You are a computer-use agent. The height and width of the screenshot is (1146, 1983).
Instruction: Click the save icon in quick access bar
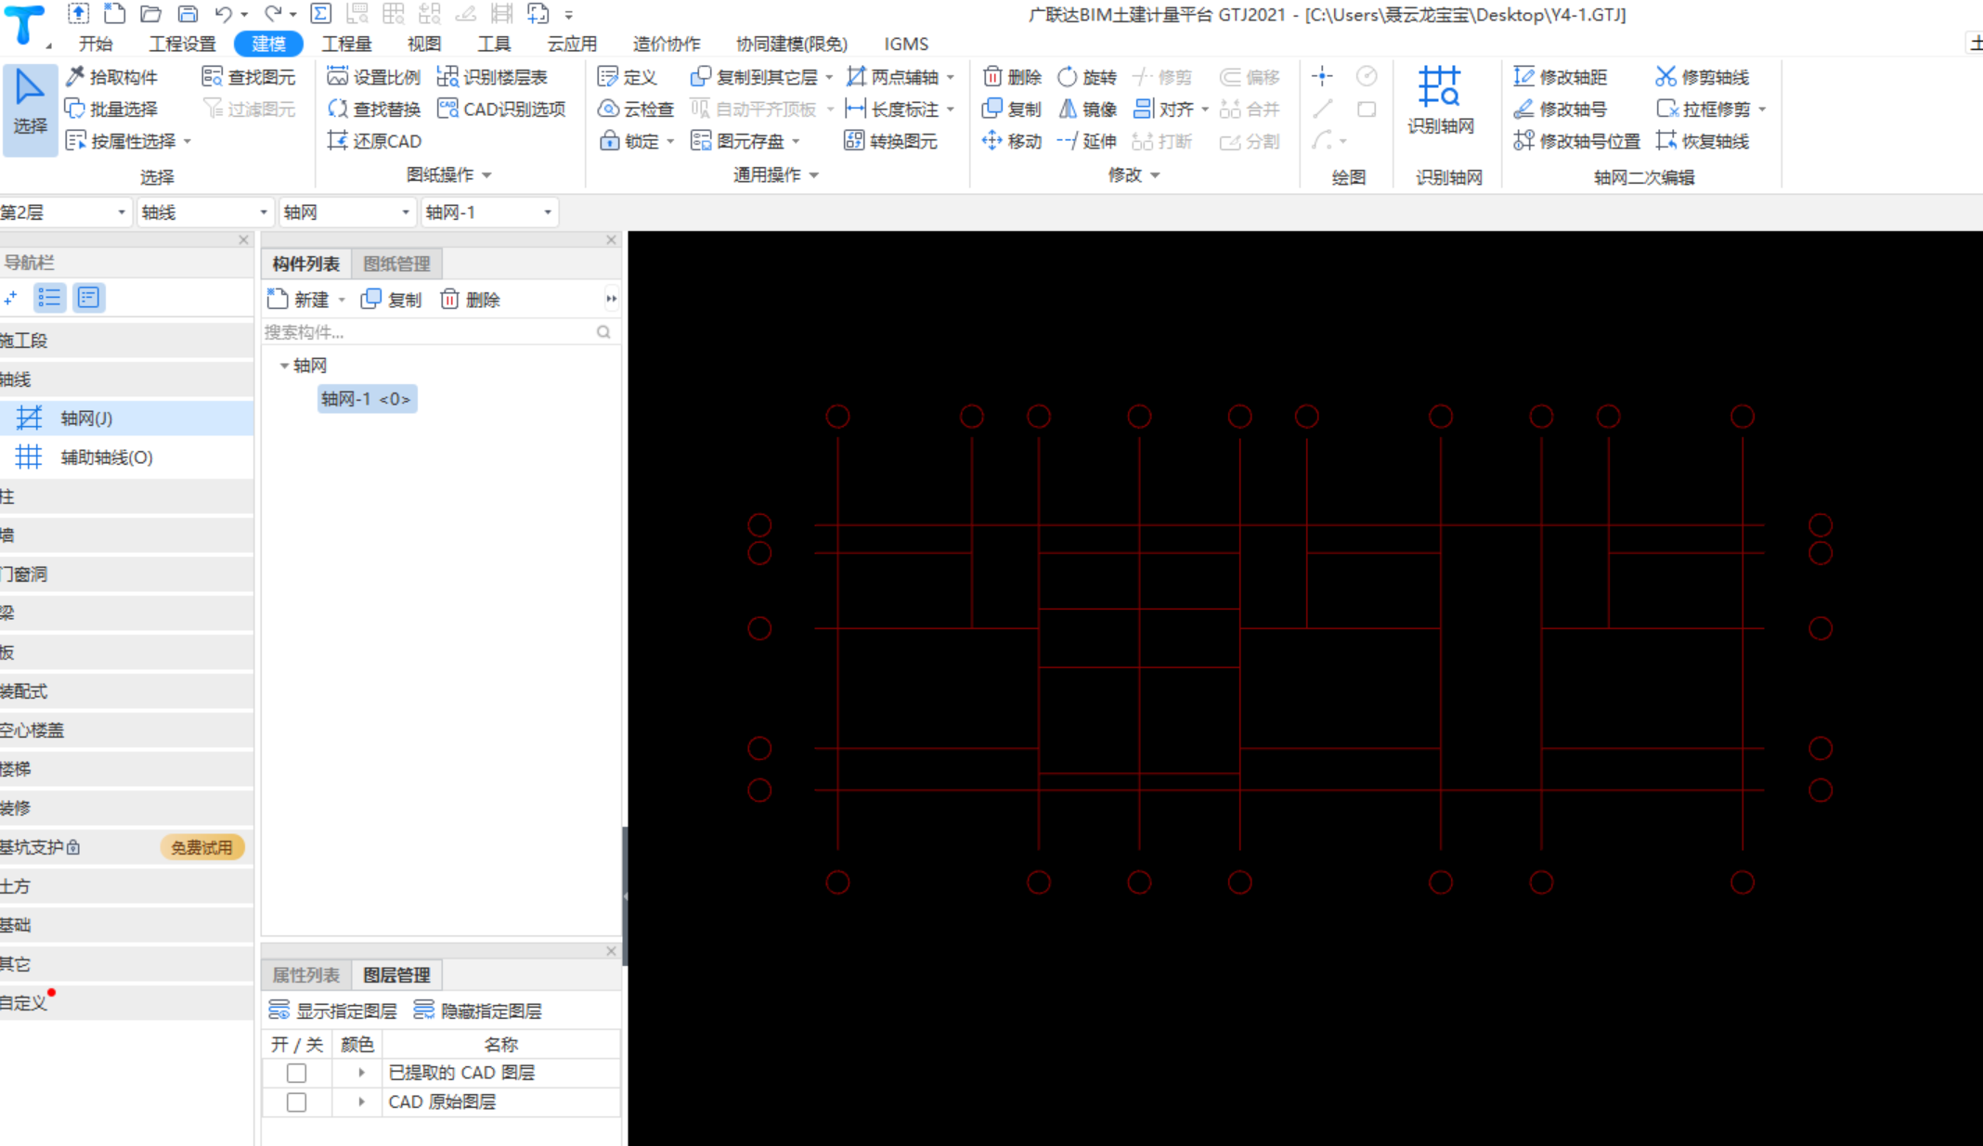188,14
